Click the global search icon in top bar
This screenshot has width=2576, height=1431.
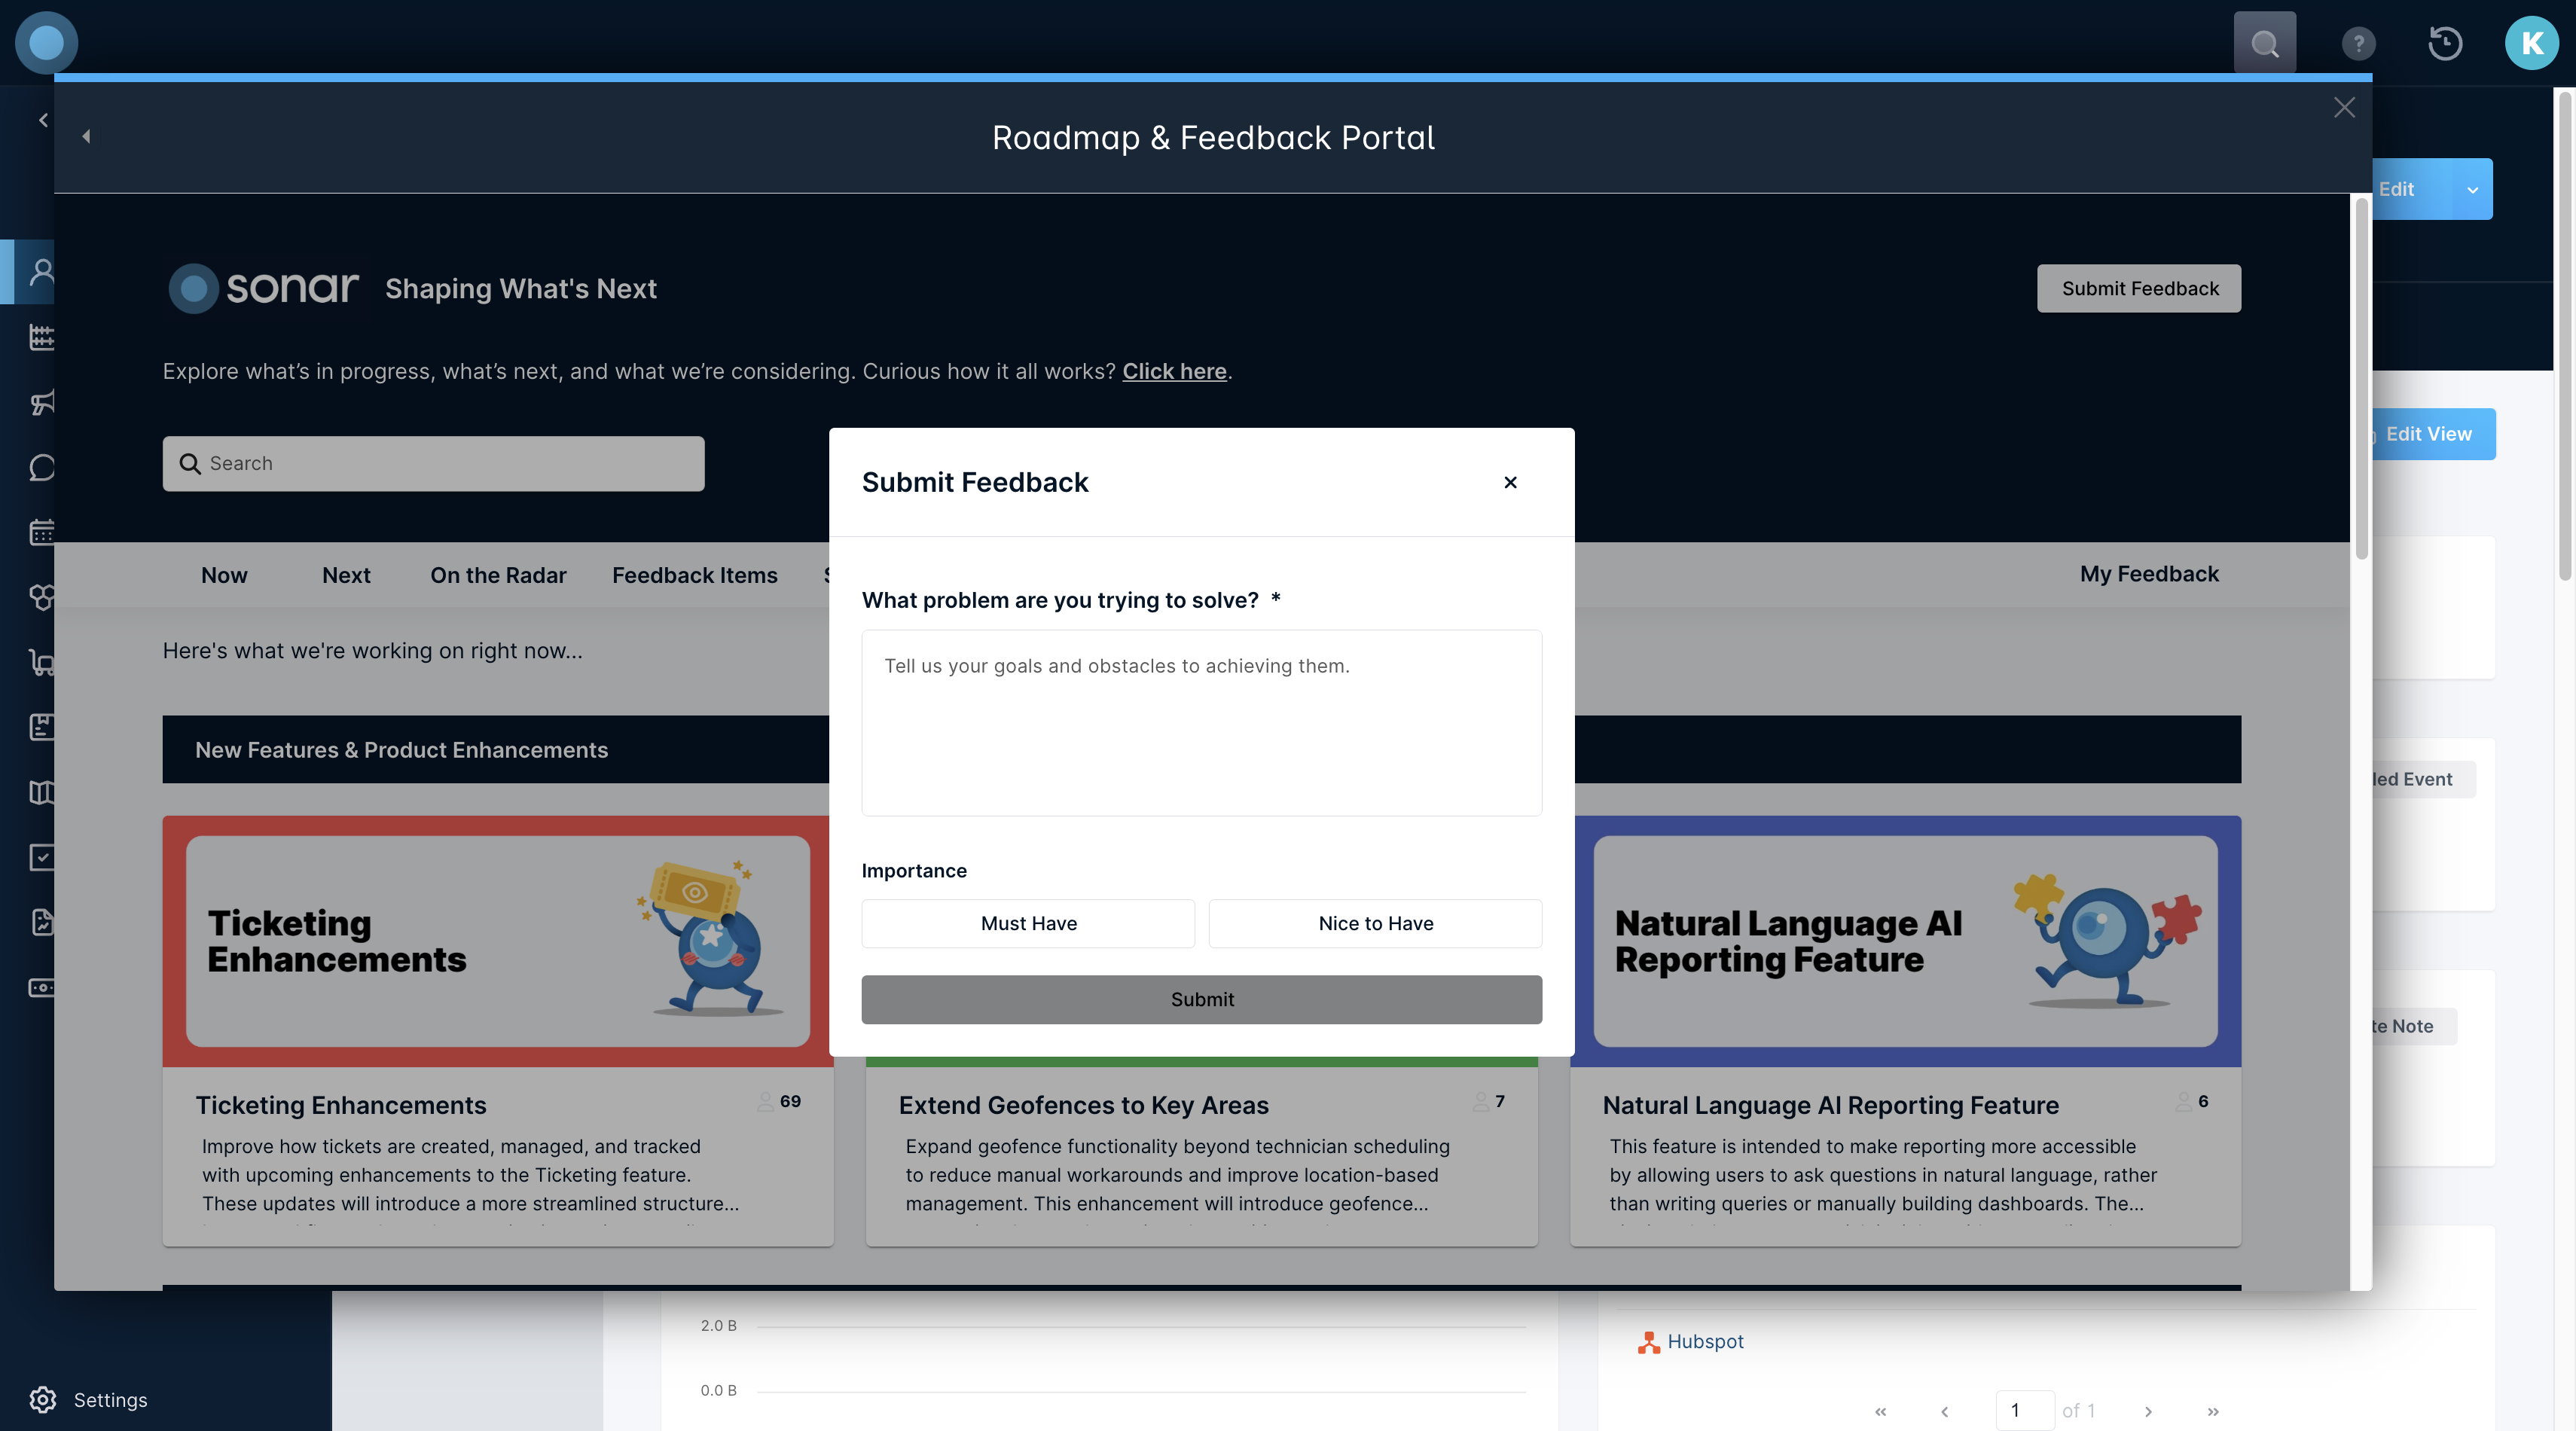pos(2264,43)
